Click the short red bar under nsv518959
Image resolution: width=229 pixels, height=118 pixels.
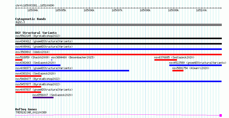(19, 60)
